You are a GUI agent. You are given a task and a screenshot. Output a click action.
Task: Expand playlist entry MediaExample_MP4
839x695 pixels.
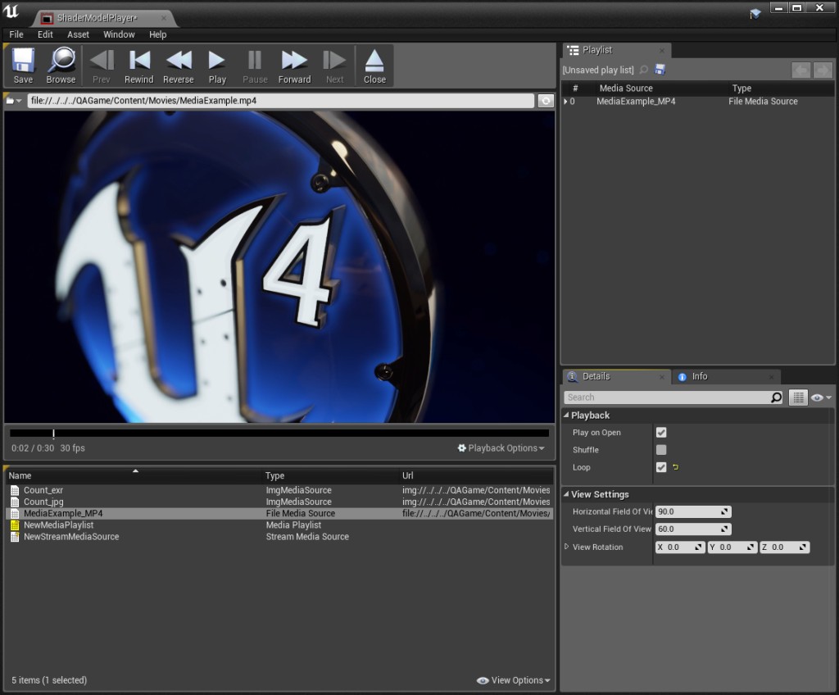click(566, 101)
